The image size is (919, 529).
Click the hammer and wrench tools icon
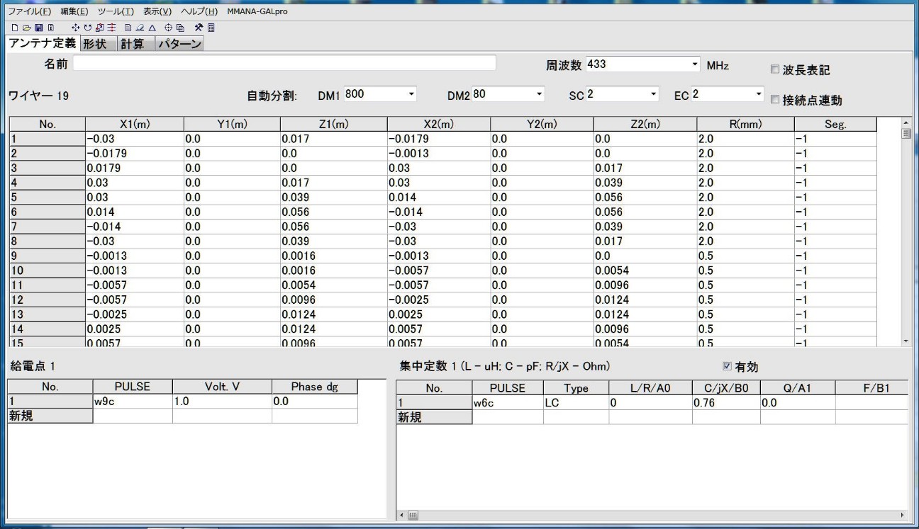coord(199,28)
